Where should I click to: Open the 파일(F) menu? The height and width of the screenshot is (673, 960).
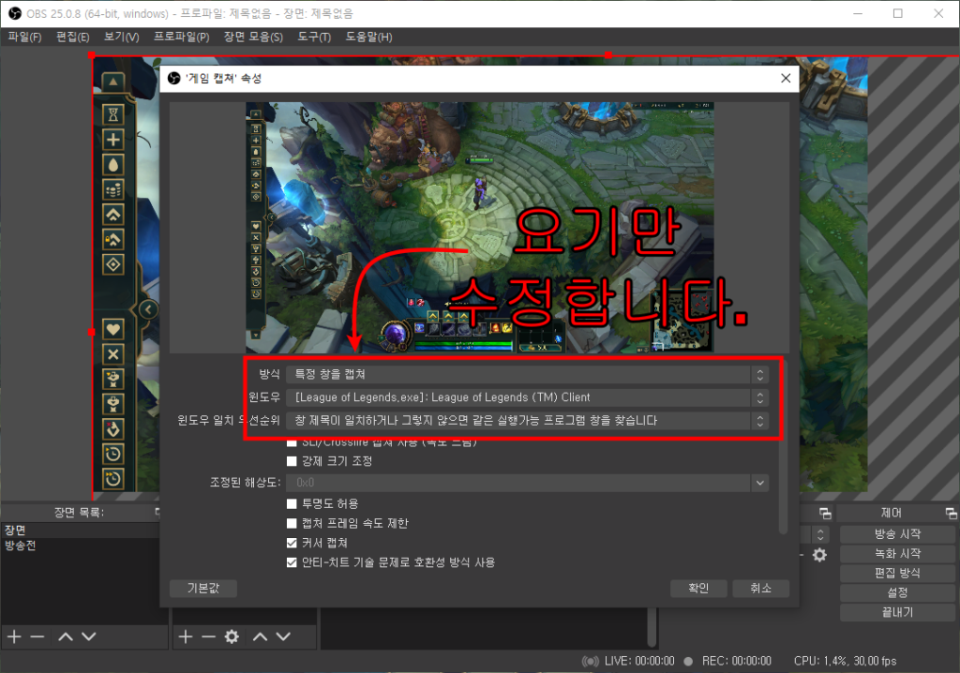tap(24, 37)
